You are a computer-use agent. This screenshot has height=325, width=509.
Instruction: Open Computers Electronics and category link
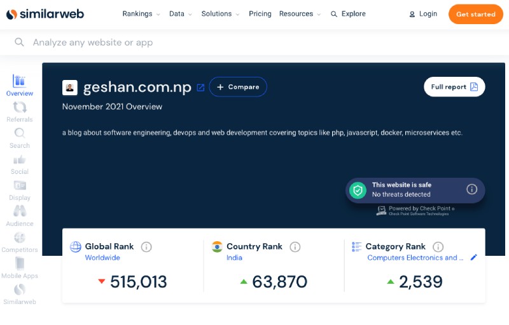[x=415, y=258]
